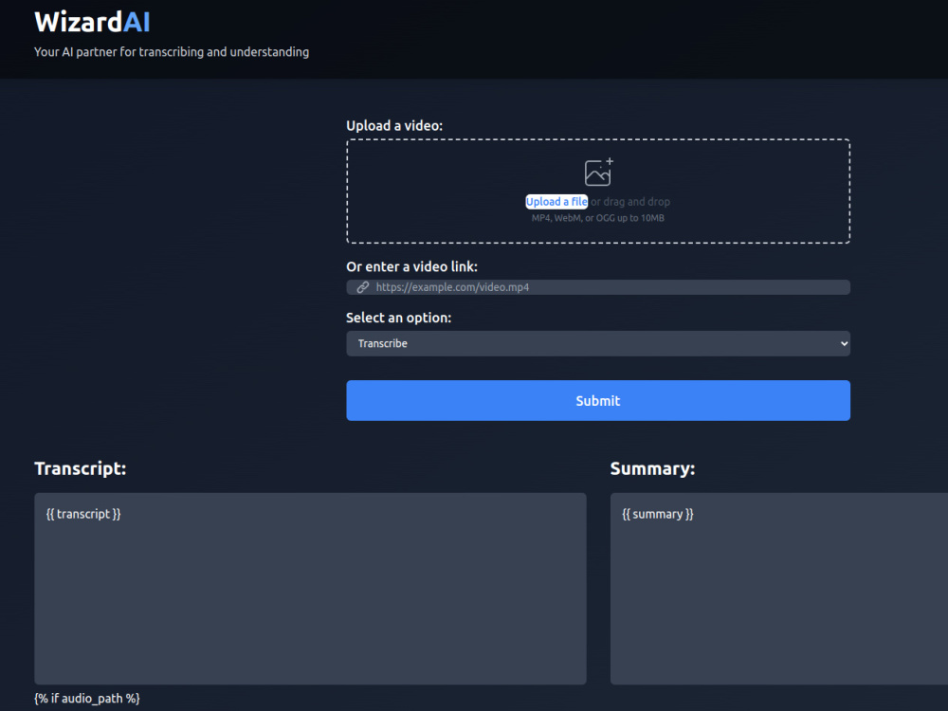Image resolution: width=948 pixels, height=711 pixels.
Task: Click the {{ transcript }} output box
Action: pyautogui.click(x=310, y=589)
